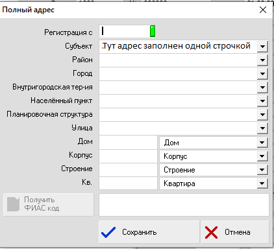Click the green date picker icon
The height and width of the screenshot is (249, 274).
(153, 31)
